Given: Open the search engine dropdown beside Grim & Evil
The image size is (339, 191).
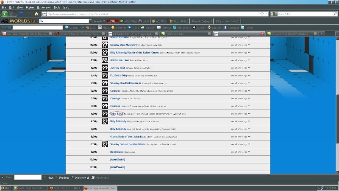Looking at the screenshot, I should pos(273,14).
